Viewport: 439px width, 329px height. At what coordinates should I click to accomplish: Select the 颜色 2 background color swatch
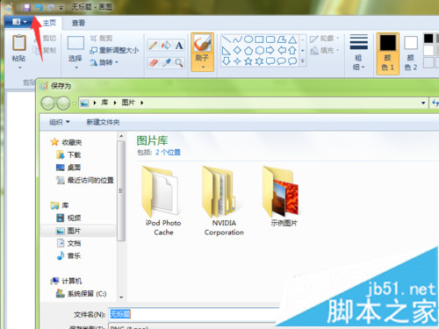pyautogui.click(x=411, y=54)
